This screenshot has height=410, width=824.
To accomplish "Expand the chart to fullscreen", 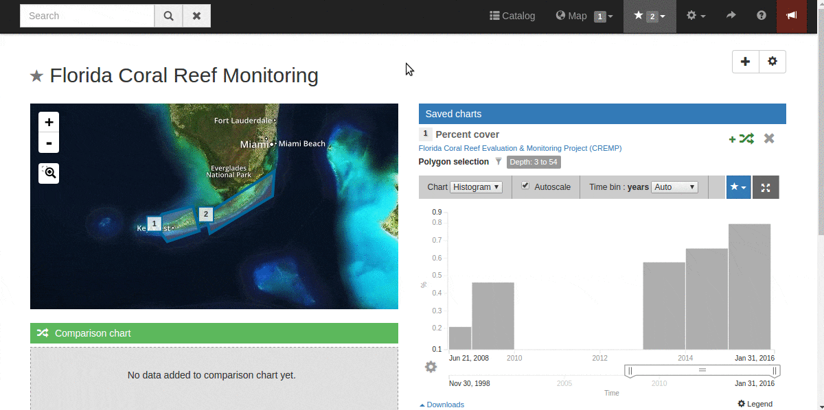I will pos(766,187).
